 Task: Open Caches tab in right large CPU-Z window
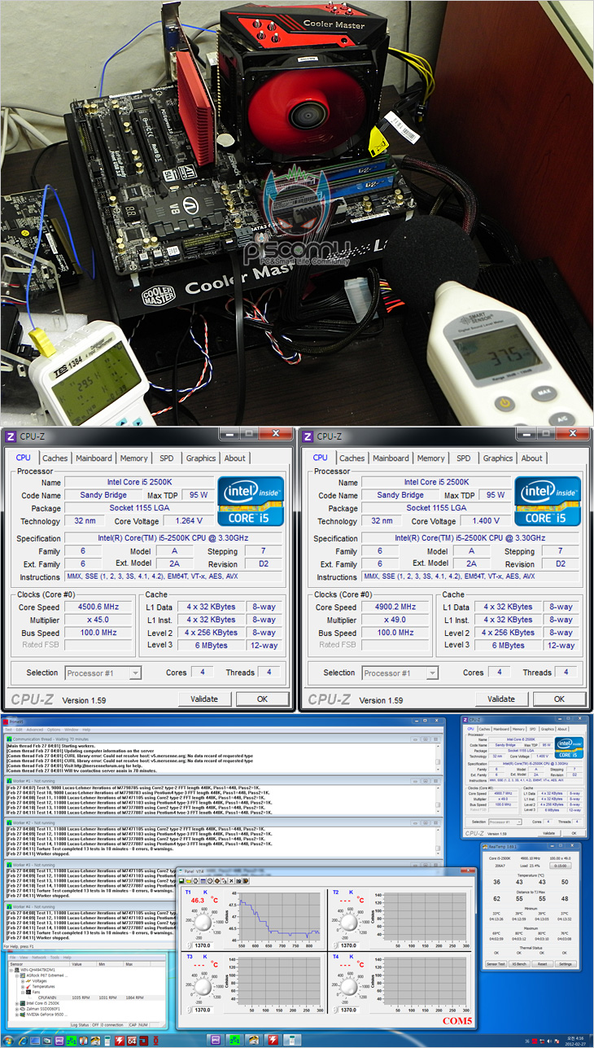(x=352, y=458)
